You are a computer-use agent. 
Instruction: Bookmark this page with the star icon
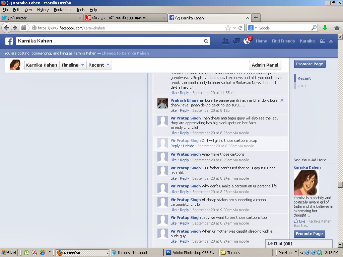(228, 28)
